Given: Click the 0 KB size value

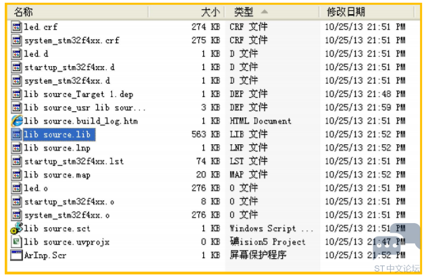Looking at the screenshot, I should click(211, 242).
